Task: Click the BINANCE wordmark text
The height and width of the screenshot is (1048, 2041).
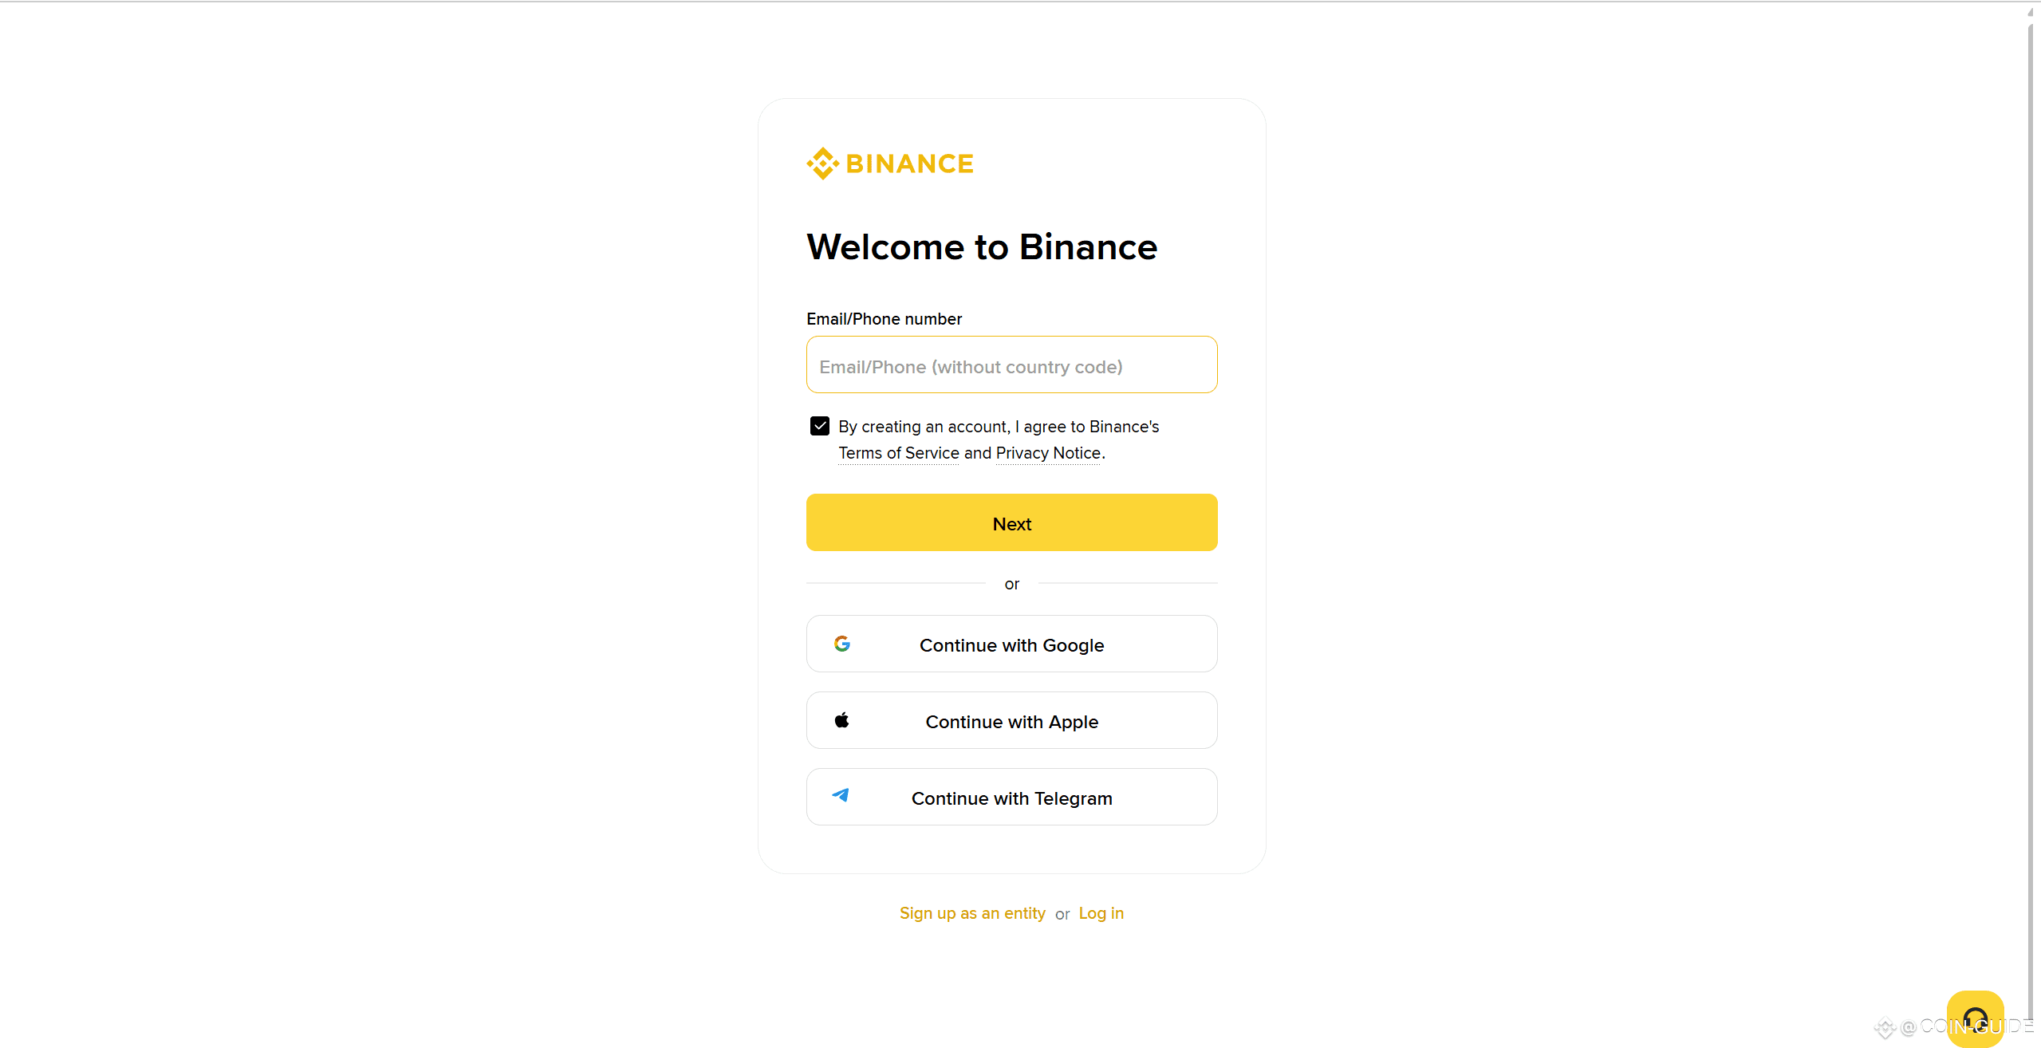Action: 909,164
